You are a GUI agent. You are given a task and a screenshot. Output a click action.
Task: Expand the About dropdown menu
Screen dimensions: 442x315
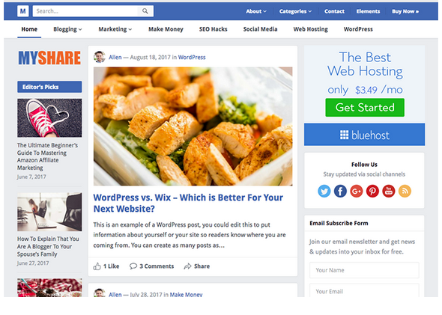click(256, 11)
